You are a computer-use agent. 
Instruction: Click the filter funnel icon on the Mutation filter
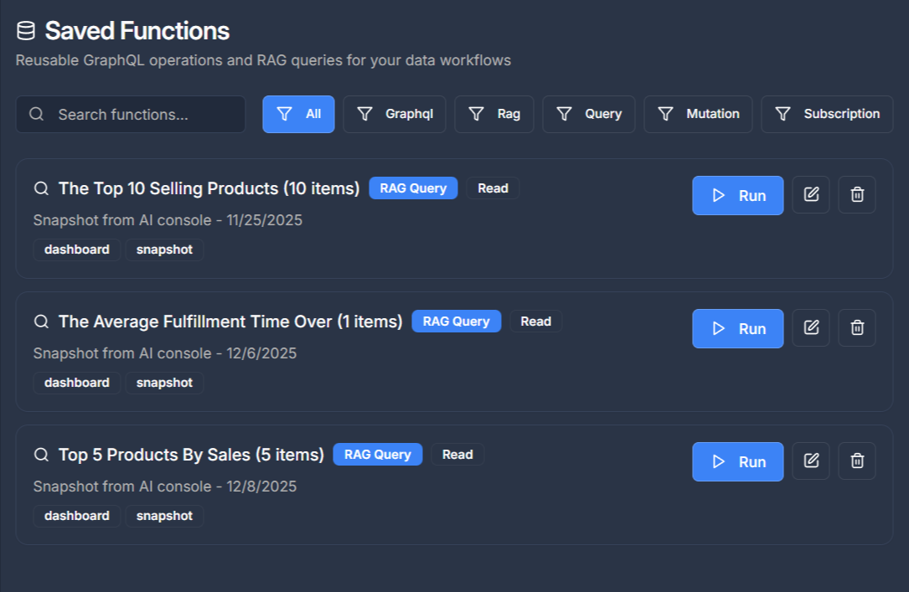point(666,113)
